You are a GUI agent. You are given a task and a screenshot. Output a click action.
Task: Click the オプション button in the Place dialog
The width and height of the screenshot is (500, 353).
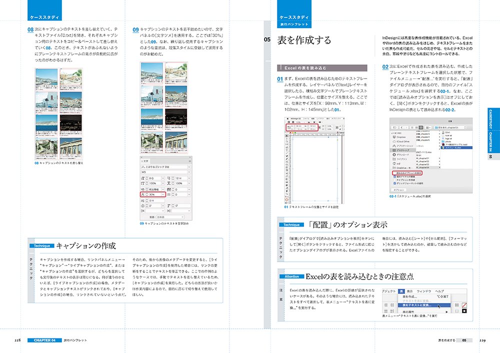(x=399, y=190)
